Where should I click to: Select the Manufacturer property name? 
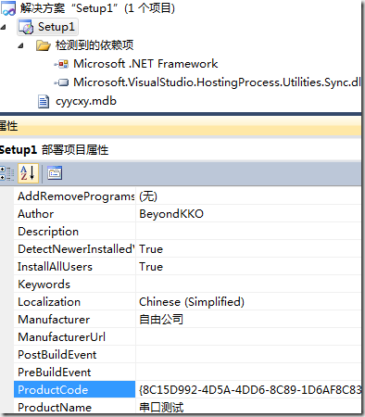click(x=74, y=320)
